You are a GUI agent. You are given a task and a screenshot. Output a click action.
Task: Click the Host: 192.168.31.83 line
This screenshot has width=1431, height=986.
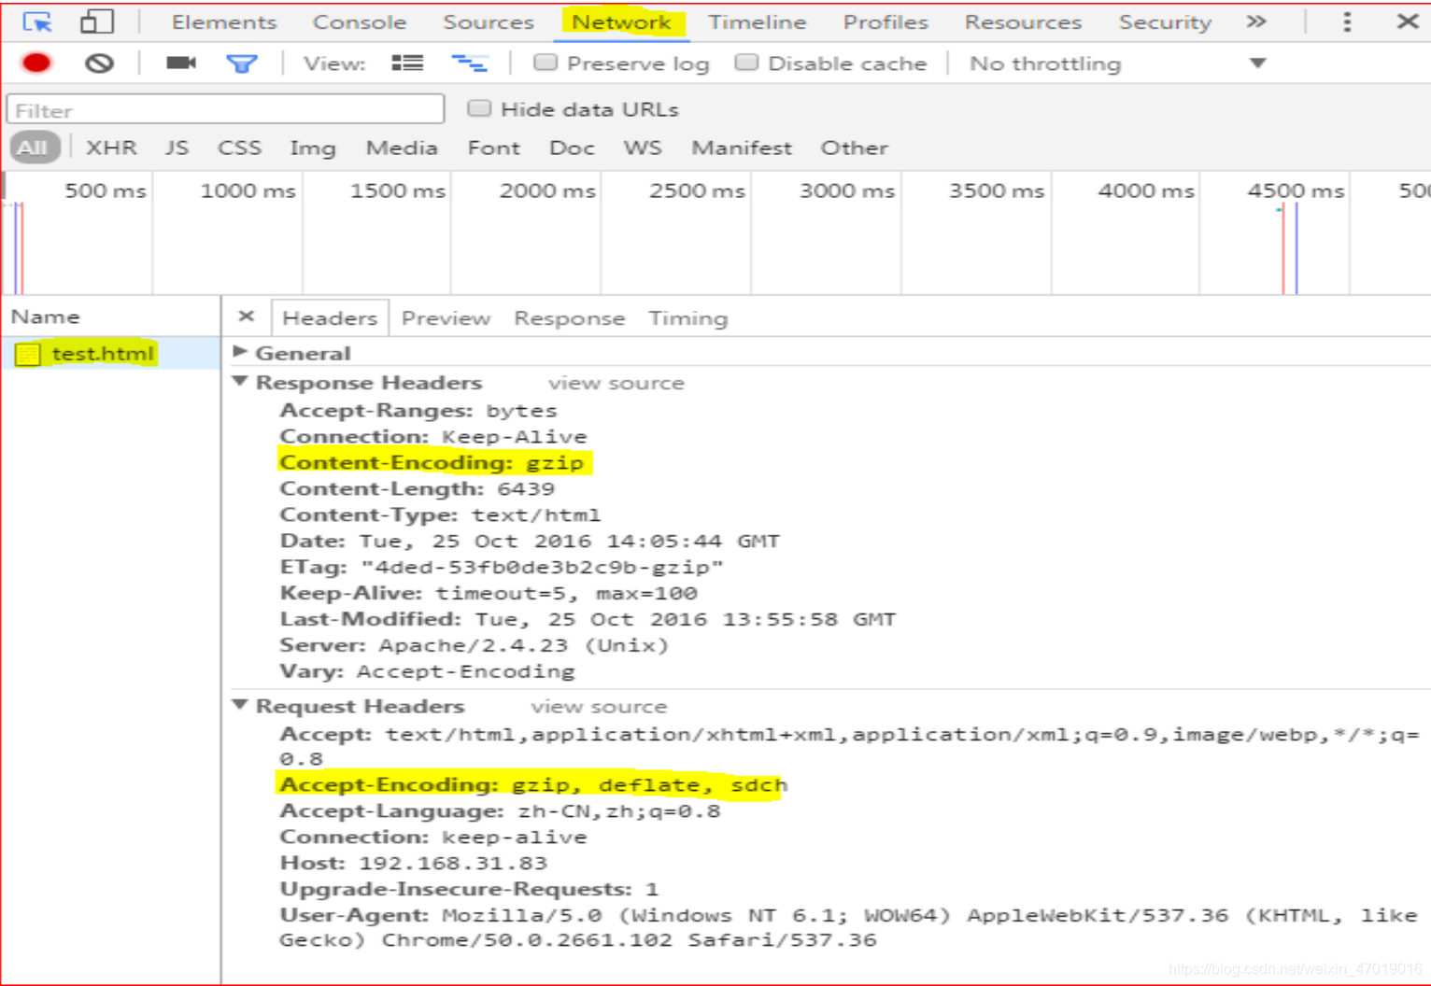[413, 863]
